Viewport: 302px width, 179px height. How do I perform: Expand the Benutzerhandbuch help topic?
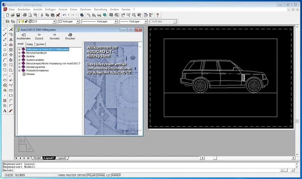pos(19,53)
